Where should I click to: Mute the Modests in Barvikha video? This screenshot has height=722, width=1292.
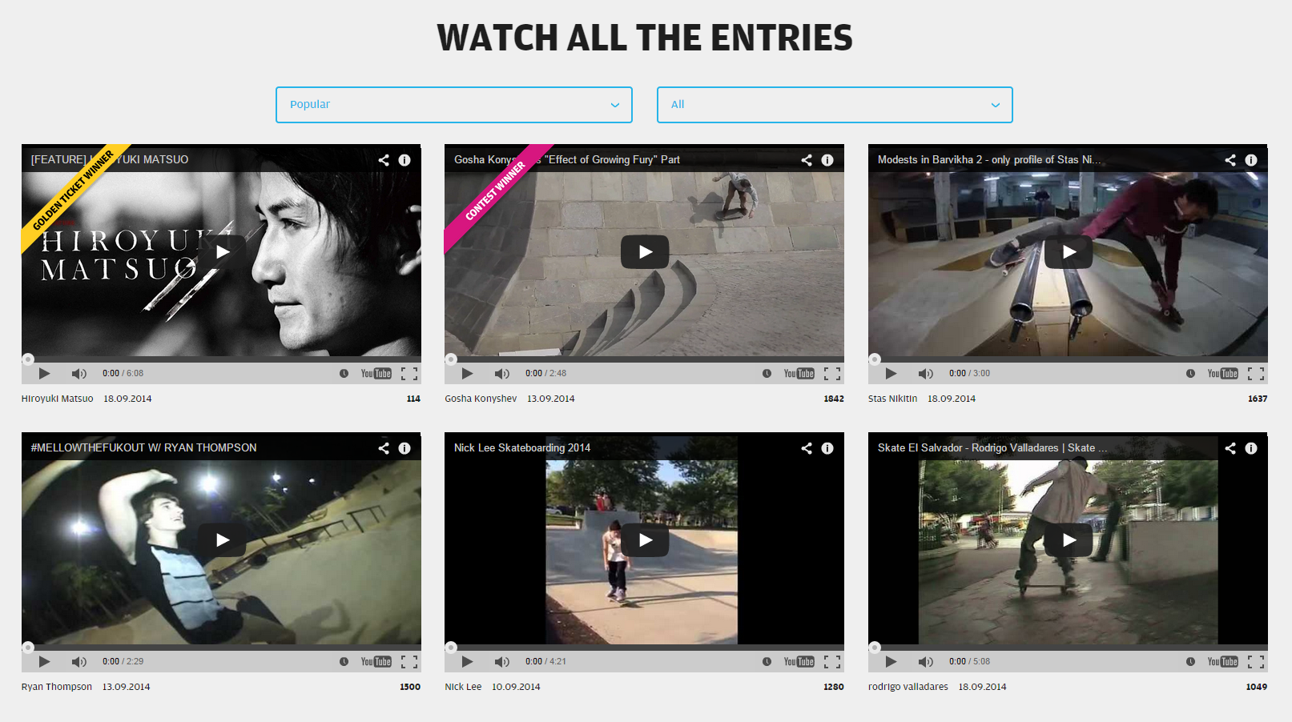tap(925, 374)
